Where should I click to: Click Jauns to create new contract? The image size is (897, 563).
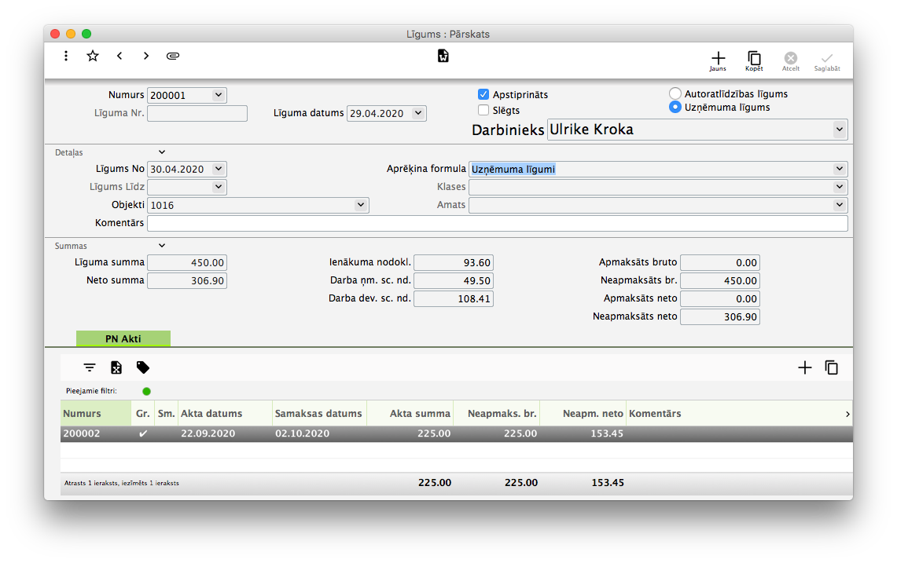tap(717, 60)
